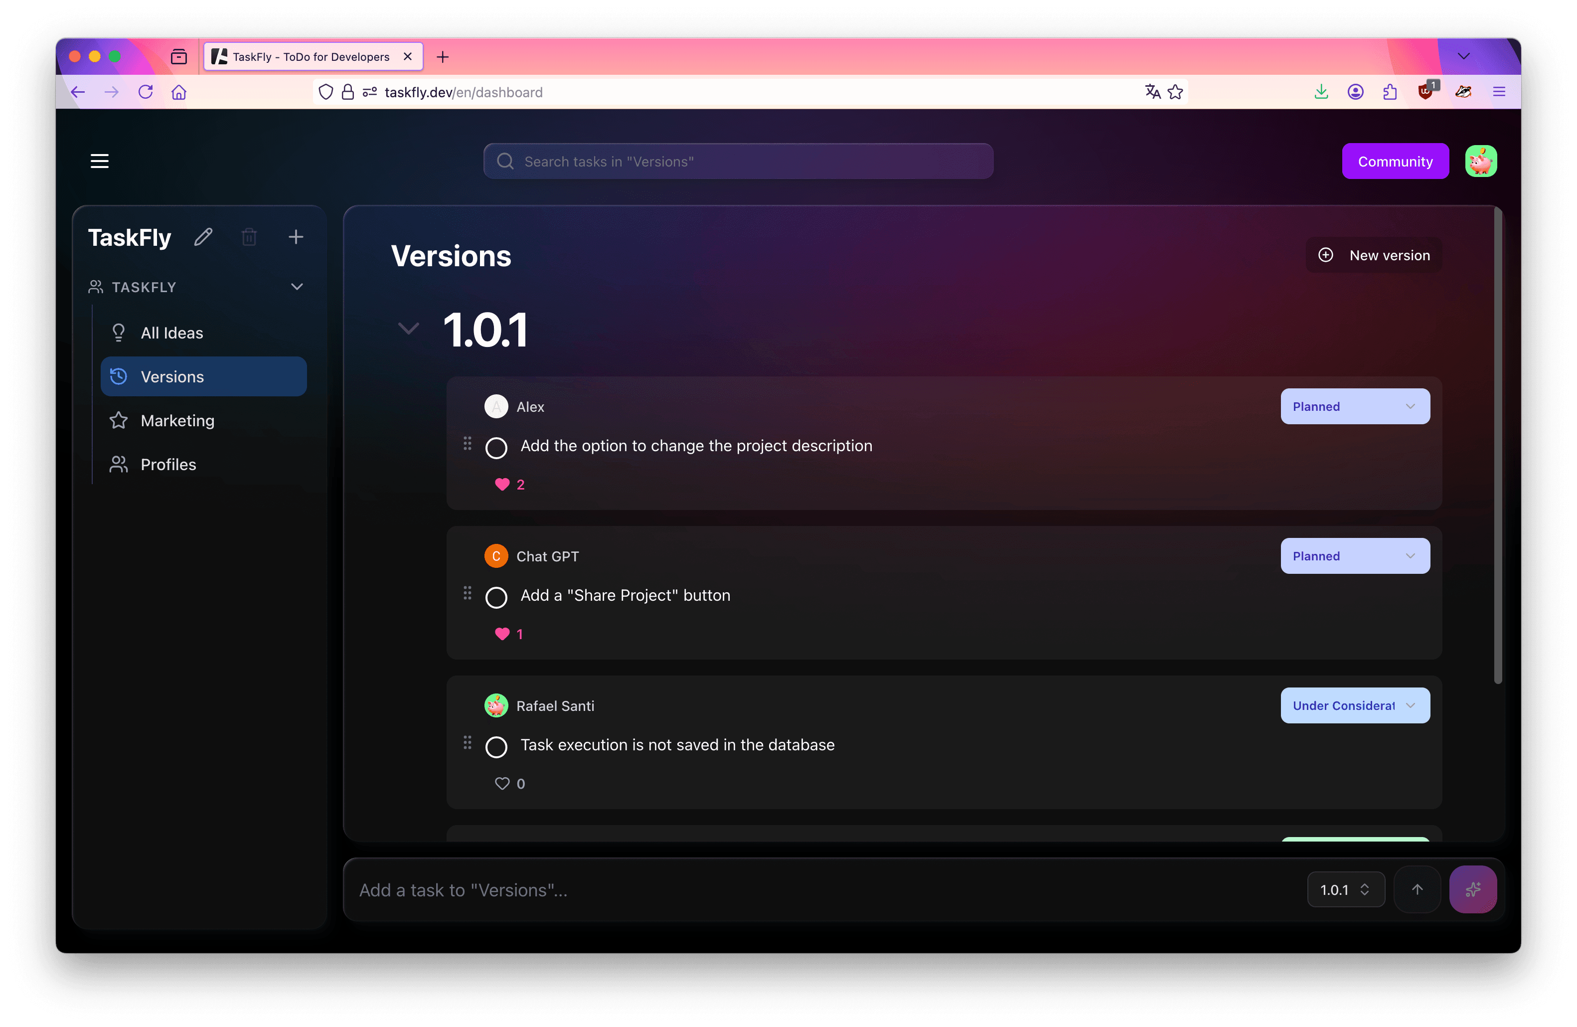Mark "Add the option to change" task complete
The width and height of the screenshot is (1577, 1027).
(x=496, y=447)
